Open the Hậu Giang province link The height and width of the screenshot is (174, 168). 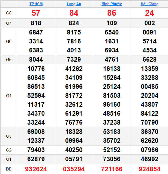point(149,4)
